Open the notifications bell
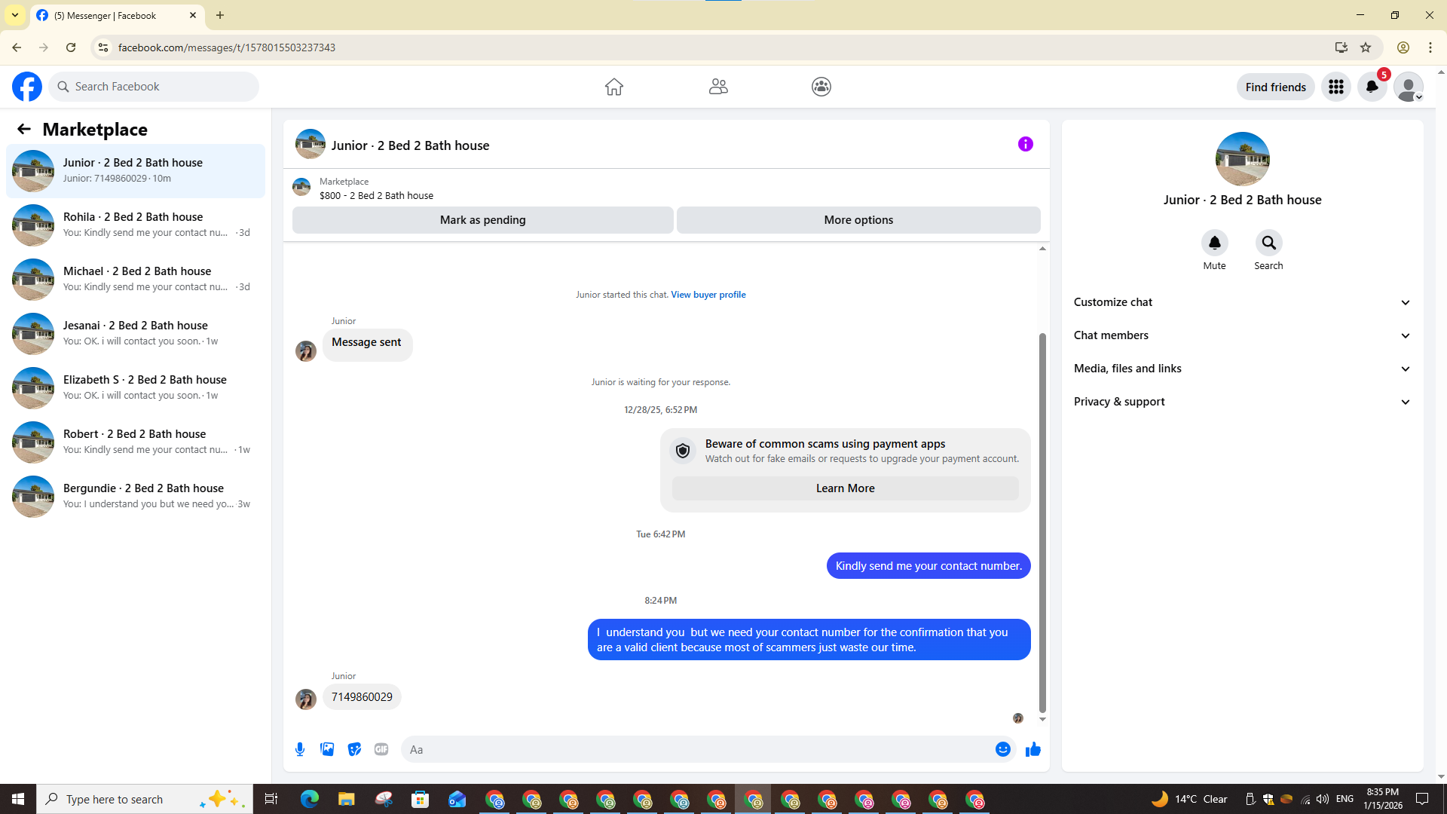This screenshot has width=1447, height=814. tap(1372, 87)
